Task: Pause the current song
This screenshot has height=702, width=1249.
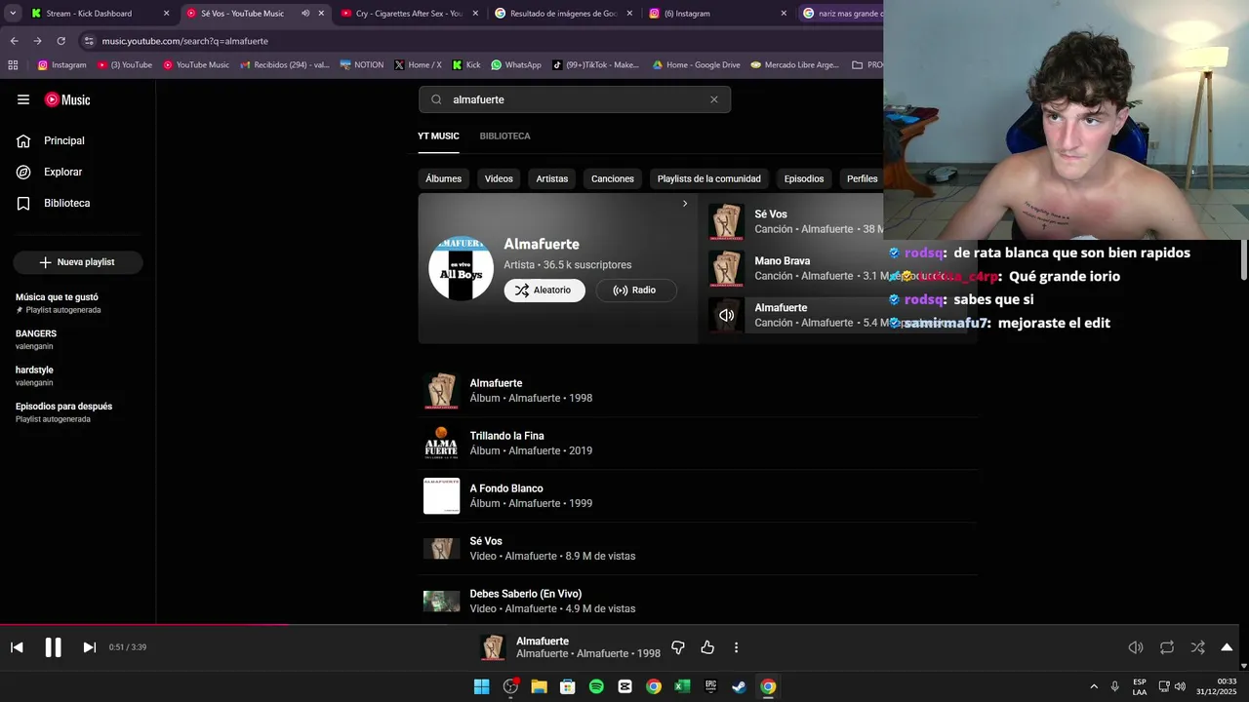Action: coord(53,647)
